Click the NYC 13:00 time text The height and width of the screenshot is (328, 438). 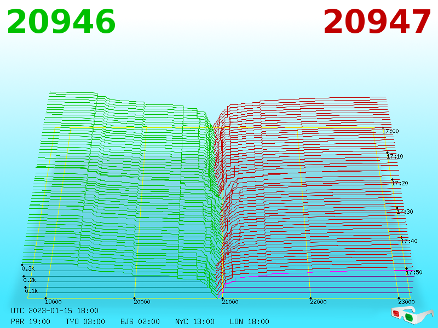pos(195,321)
